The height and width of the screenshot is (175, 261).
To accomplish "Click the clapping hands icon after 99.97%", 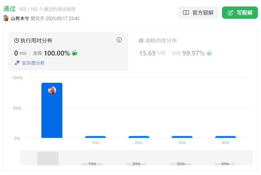I will (x=209, y=53).
